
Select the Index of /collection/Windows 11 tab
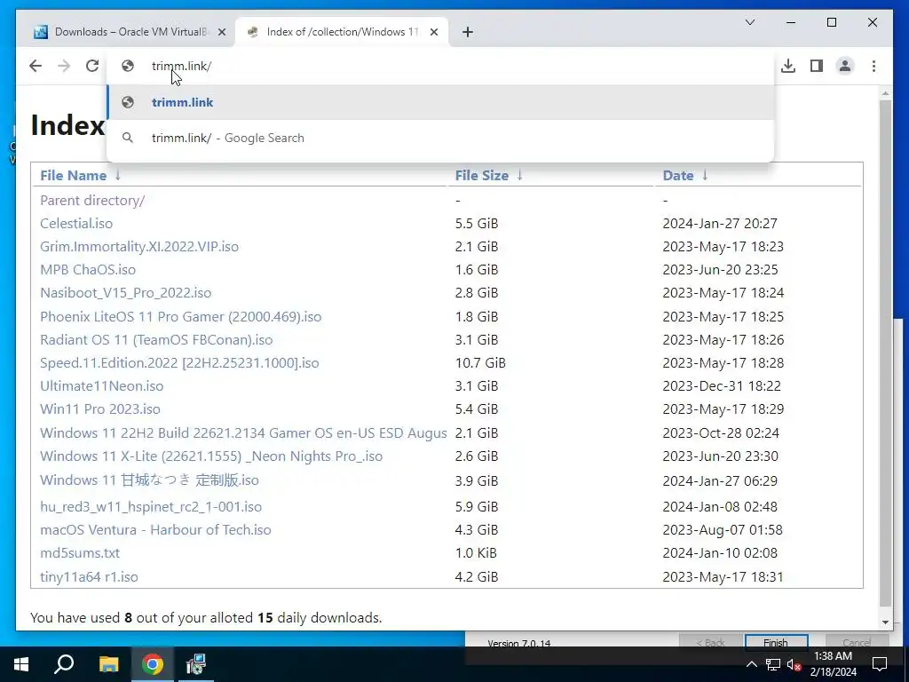pos(342,32)
